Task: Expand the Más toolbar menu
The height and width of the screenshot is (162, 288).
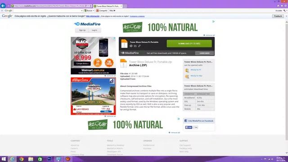Action: (112, 11)
